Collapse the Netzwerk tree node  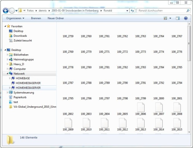pyautogui.click(x=7, y=74)
